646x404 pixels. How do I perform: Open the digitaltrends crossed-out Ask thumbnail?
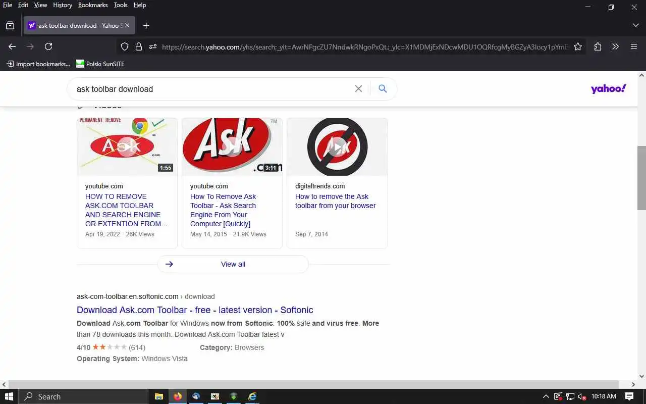point(337,146)
